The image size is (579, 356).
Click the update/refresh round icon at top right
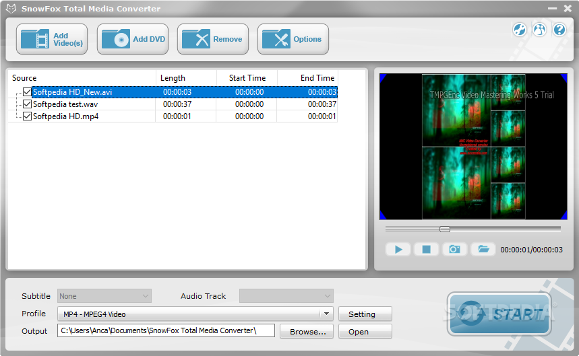click(x=520, y=30)
